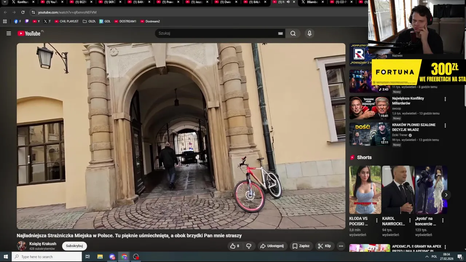Switch to the BBambo X tab
This screenshot has width=466, height=262.
[x=313, y=2]
